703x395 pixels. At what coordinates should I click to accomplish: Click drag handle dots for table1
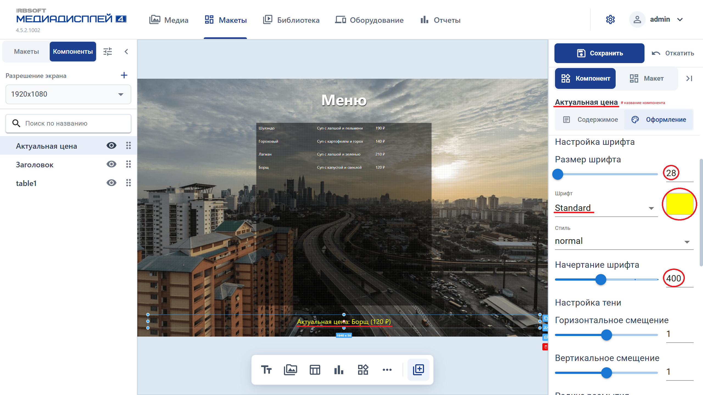coord(128,183)
